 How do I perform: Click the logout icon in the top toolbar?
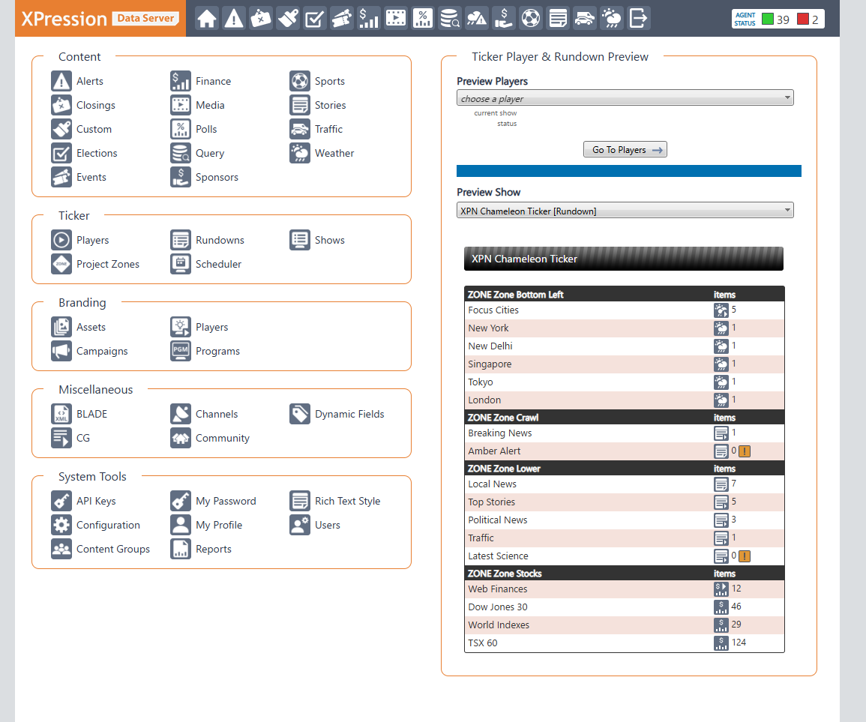point(638,18)
